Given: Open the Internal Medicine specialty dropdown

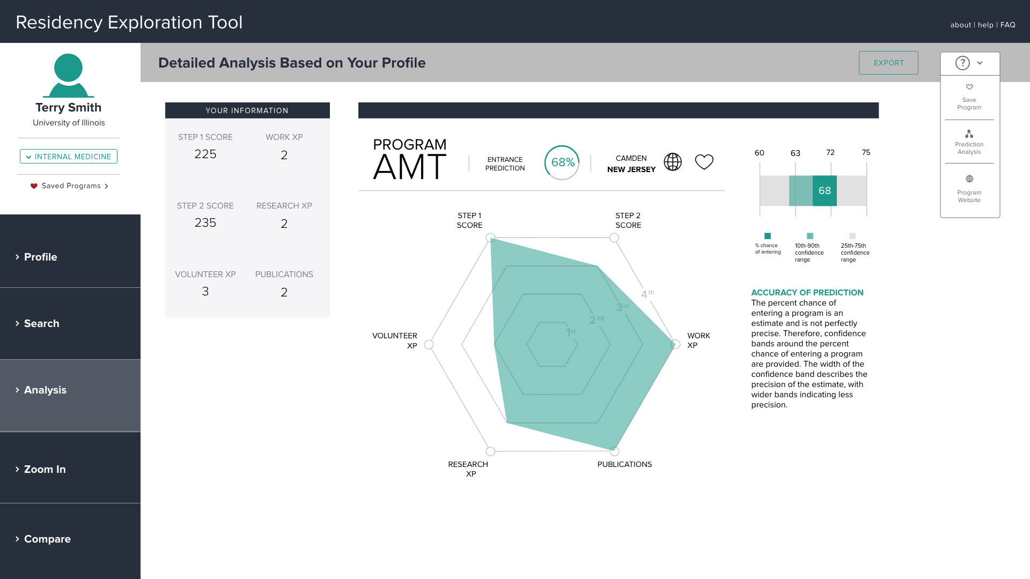Looking at the screenshot, I should (69, 157).
